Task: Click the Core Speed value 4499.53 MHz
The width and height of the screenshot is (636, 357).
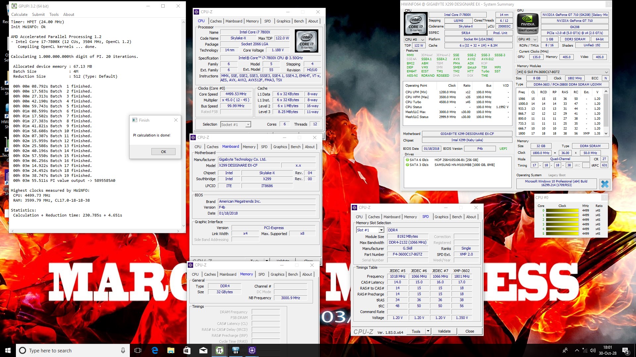Action: pyautogui.click(x=236, y=94)
